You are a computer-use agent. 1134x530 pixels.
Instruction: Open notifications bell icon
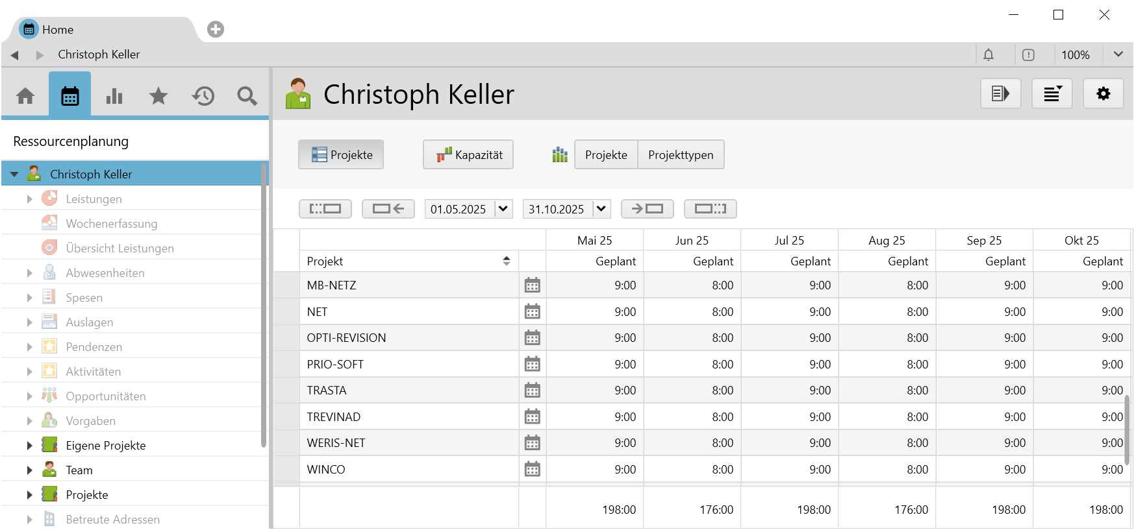(x=988, y=55)
